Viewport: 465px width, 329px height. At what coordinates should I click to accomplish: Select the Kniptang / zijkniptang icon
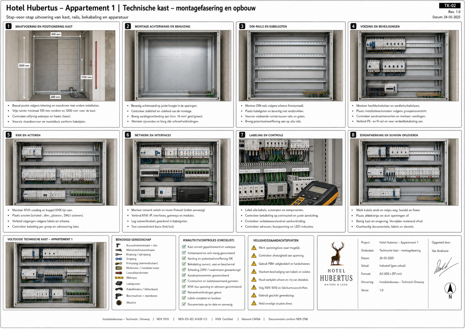pos(119,254)
